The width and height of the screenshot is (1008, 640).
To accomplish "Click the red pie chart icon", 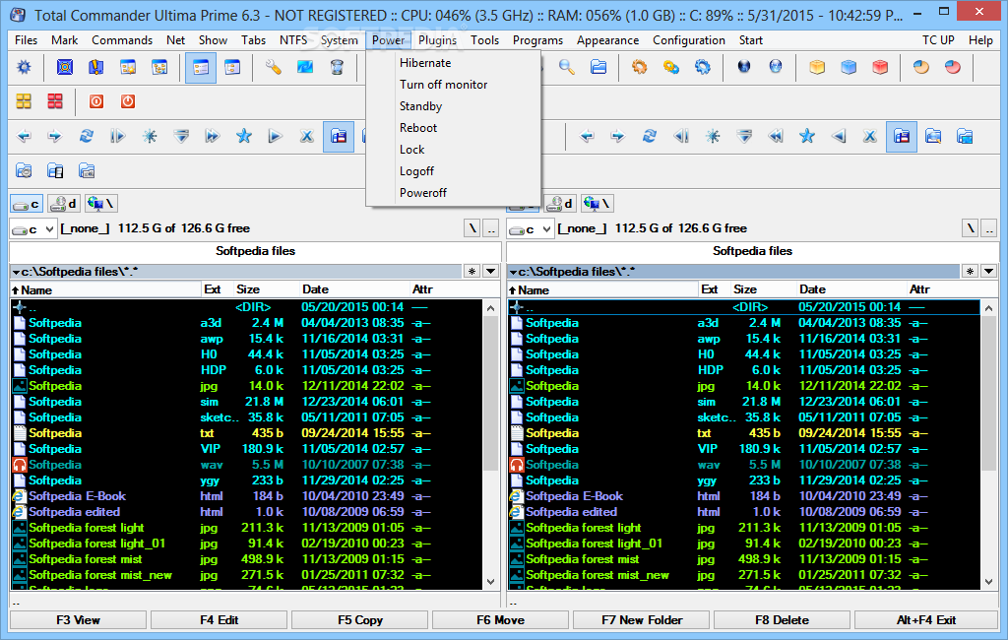I will [953, 67].
